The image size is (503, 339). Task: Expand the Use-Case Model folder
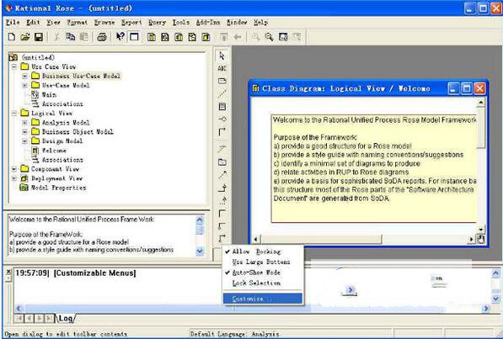tap(24, 86)
